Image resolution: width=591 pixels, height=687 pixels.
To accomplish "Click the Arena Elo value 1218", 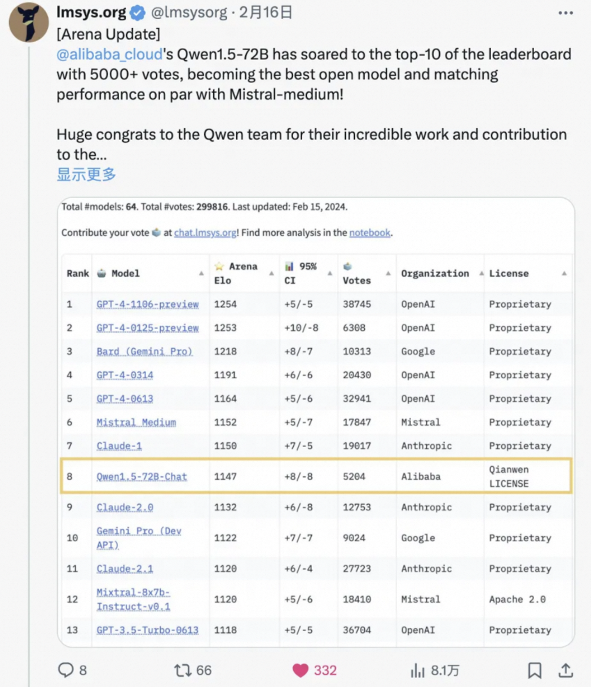I will tap(226, 352).
